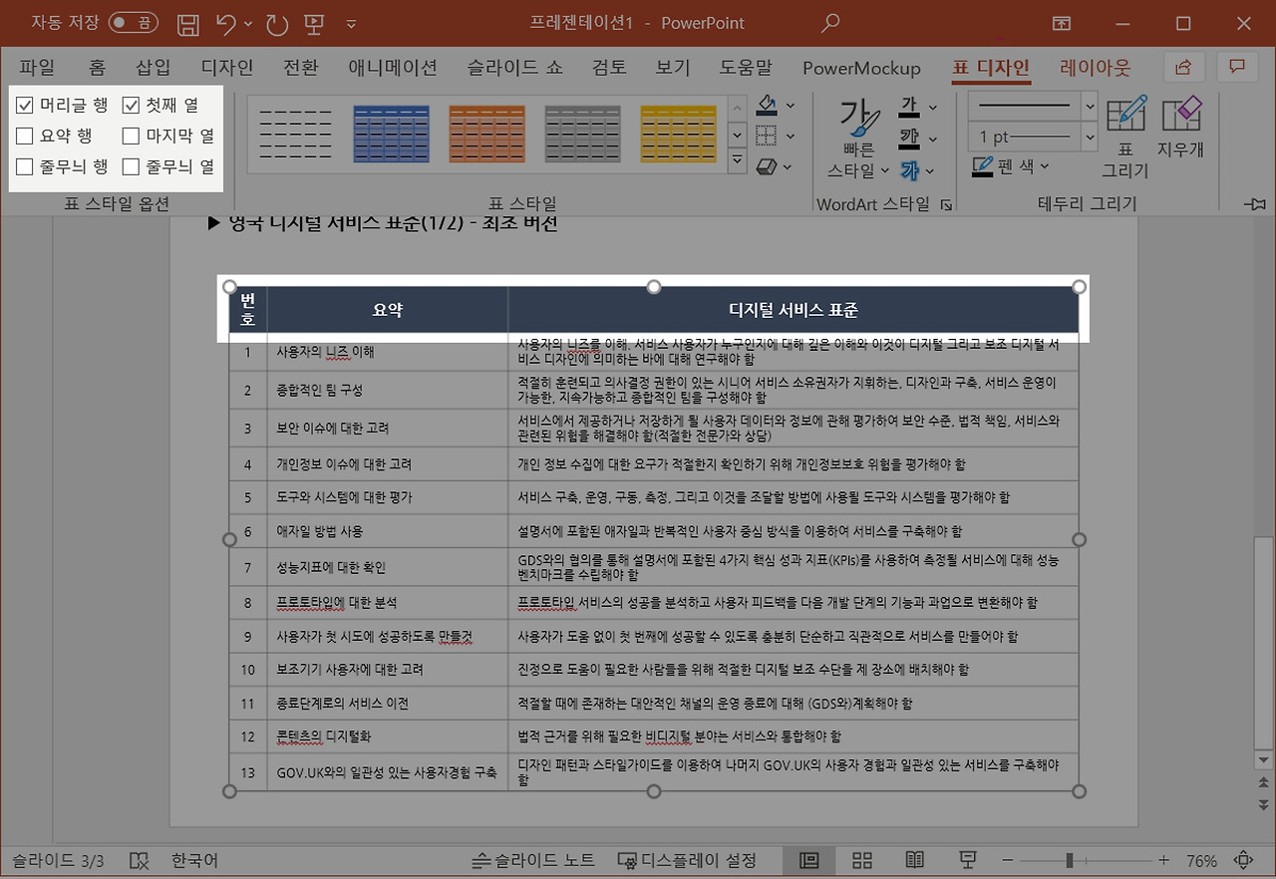Click 슬라이드 노트 in status bar
1276x879 pixels.
click(x=533, y=860)
